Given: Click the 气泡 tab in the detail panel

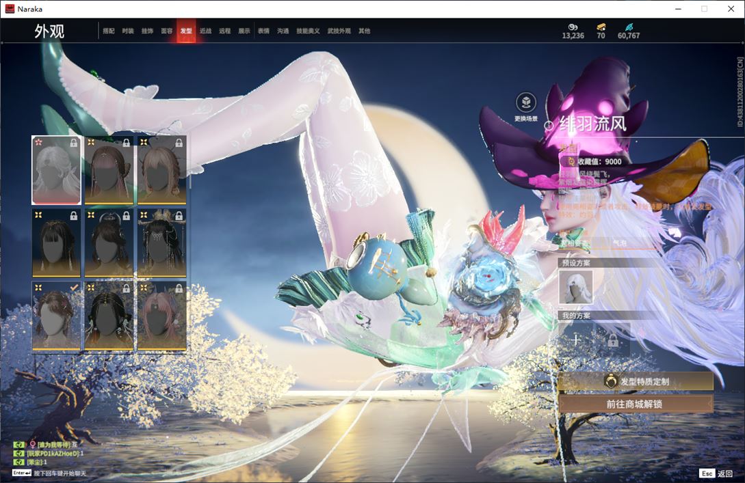Looking at the screenshot, I should click(620, 243).
